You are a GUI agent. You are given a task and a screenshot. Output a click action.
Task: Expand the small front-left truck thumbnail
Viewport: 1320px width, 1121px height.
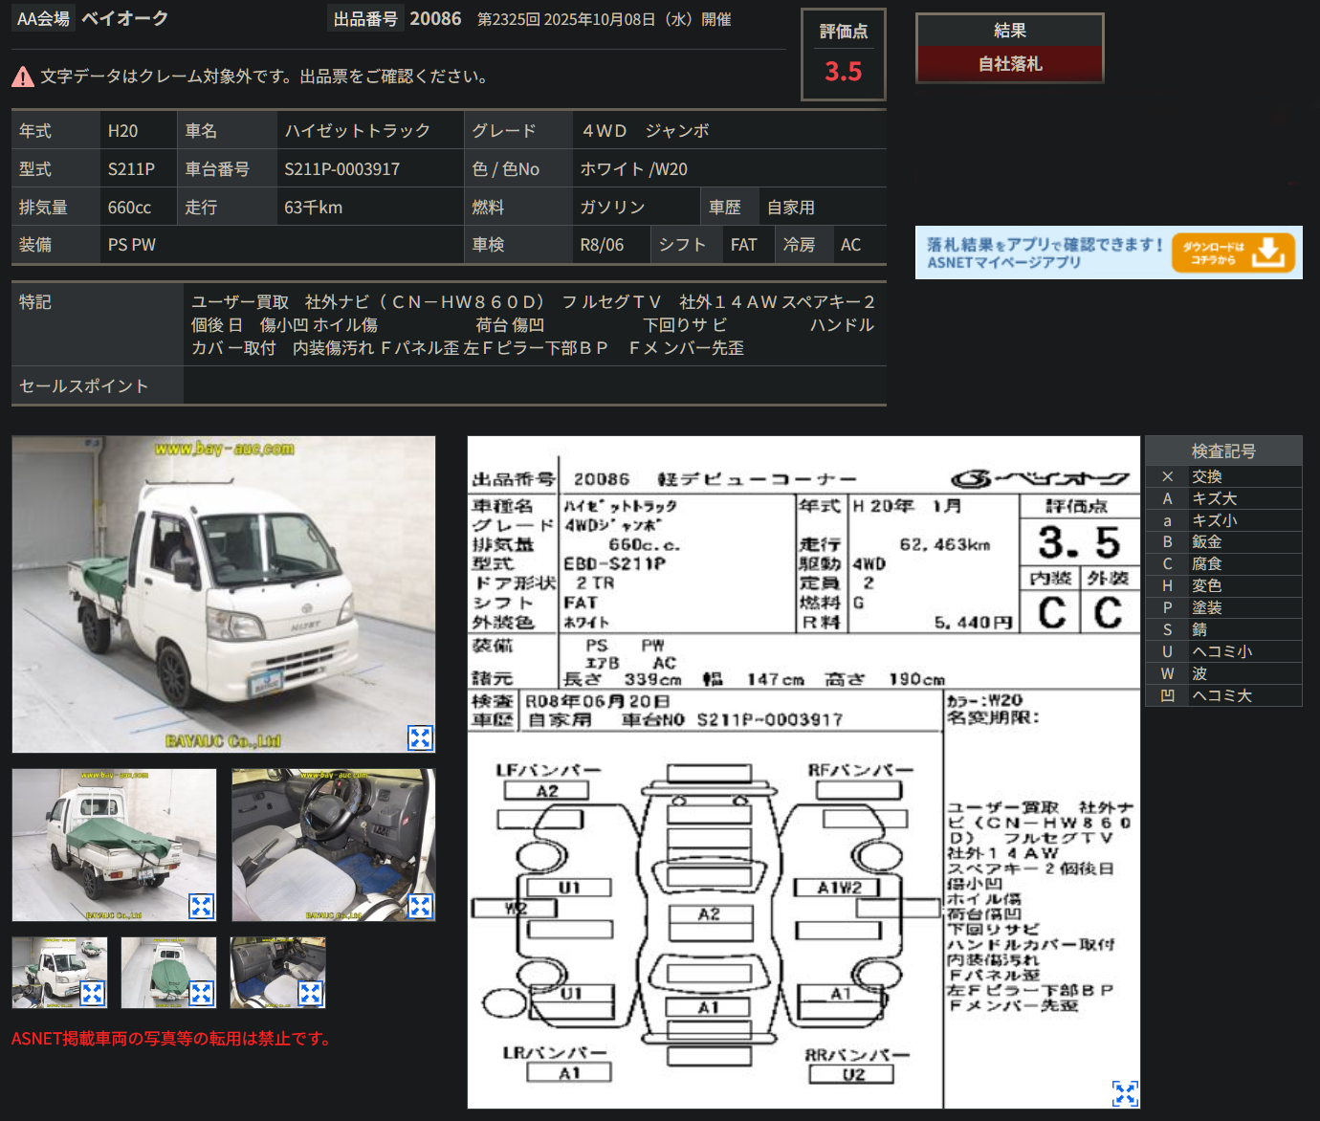pos(92,993)
